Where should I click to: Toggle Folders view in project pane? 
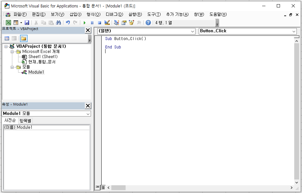point(24,39)
